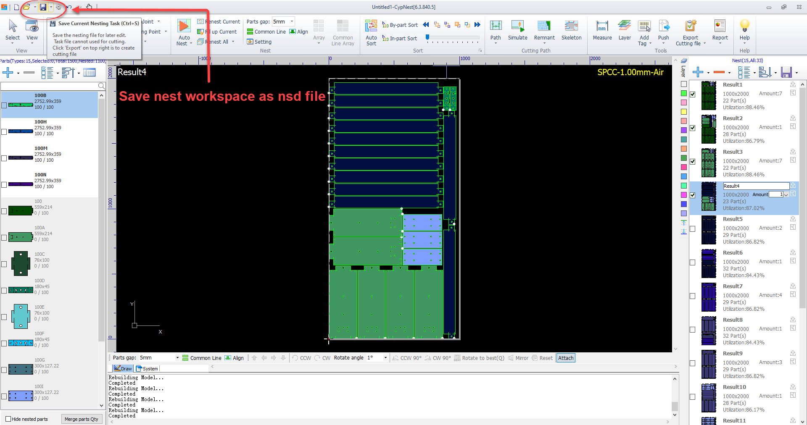
Task: Uncheck Result1 checkbox
Action: click(x=693, y=94)
